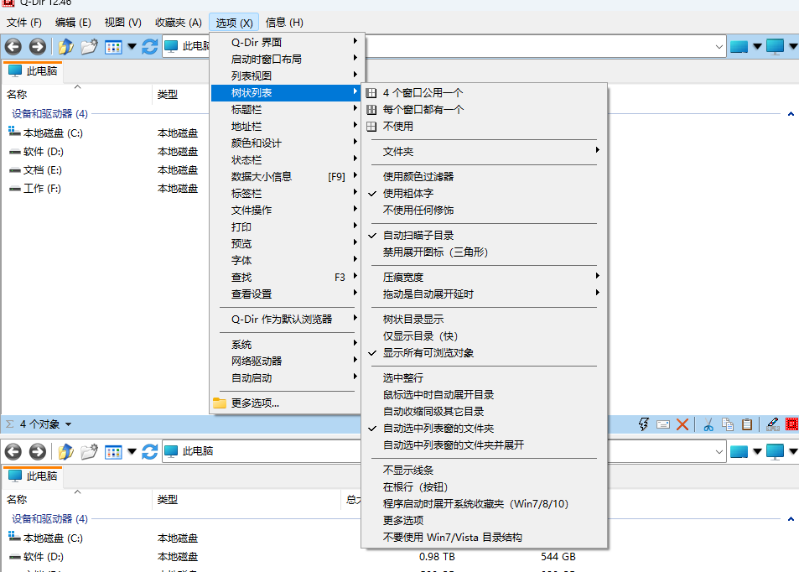Click the lightning bolt quick-action icon
This screenshot has width=799, height=572.
click(642, 424)
